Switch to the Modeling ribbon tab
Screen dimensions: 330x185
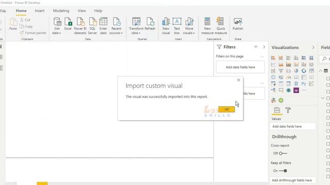61,11
